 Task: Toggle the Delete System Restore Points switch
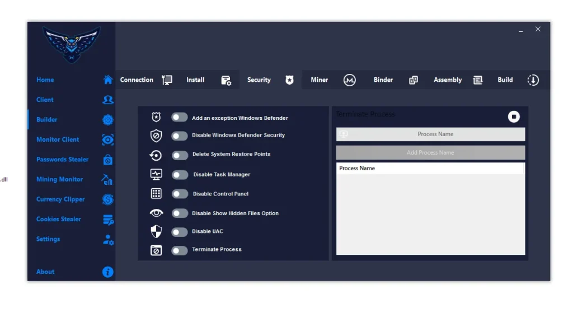pos(180,155)
